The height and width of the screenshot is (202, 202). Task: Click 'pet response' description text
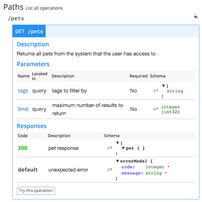[x=63, y=148]
